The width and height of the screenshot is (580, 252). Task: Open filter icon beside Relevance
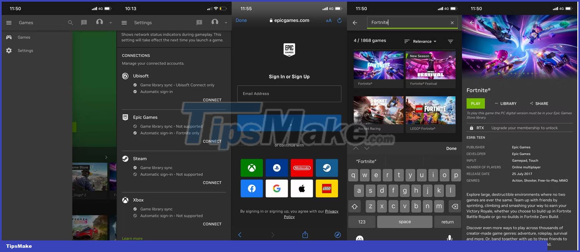click(x=450, y=41)
